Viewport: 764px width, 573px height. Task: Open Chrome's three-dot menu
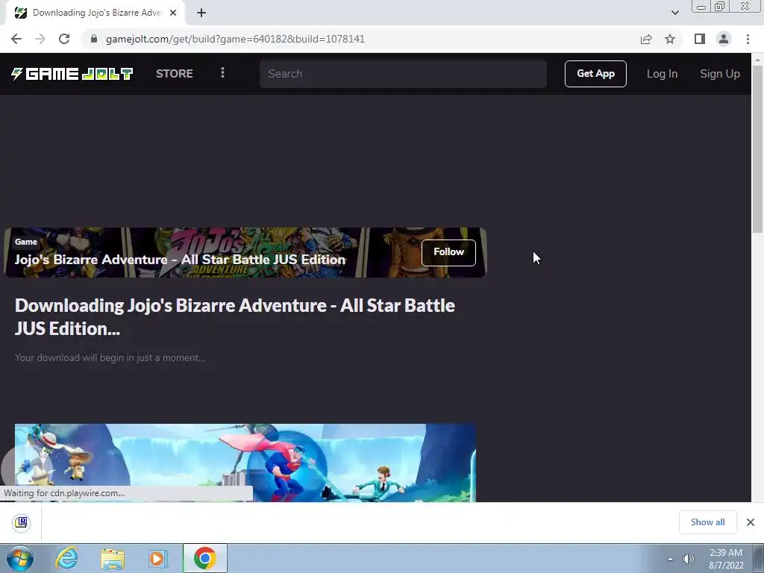coord(748,39)
